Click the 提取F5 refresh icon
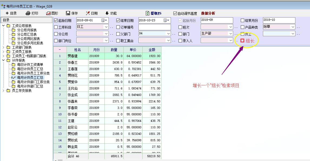This screenshot has width=310, height=161. [x=148, y=13]
